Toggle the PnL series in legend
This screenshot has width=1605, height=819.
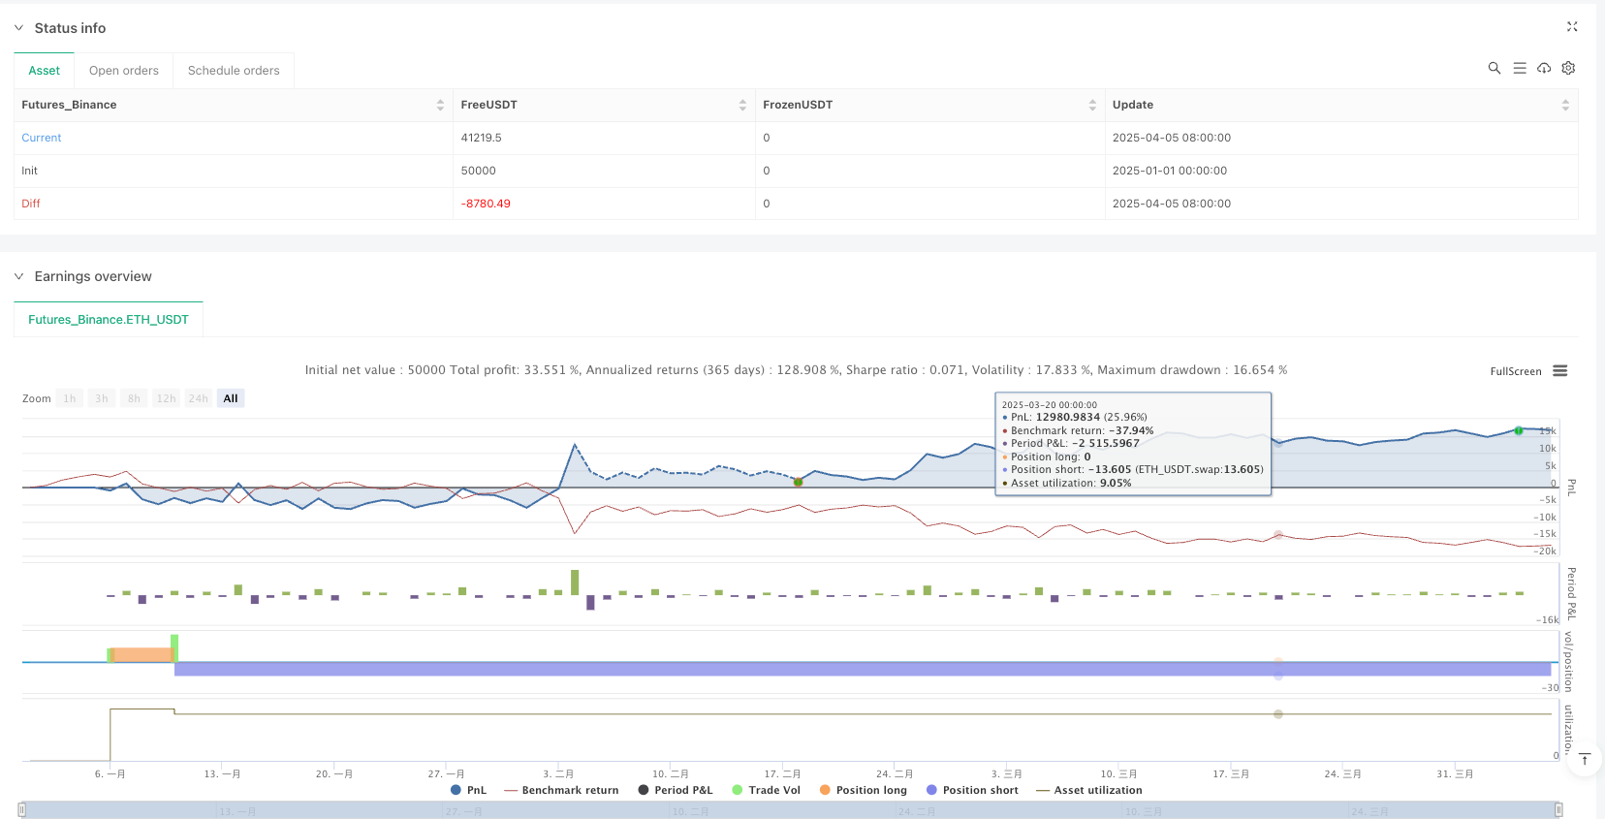(x=468, y=790)
